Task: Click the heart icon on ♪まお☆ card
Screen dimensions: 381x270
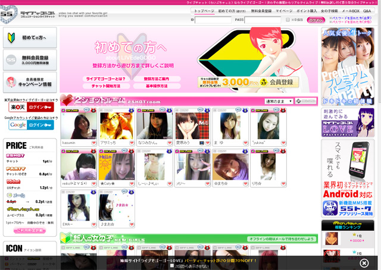Action: coord(132,225)
